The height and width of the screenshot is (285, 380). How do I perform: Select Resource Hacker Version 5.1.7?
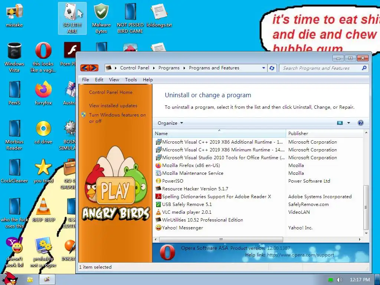(258, 189)
